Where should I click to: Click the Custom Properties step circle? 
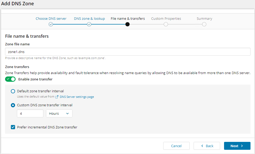[166, 24]
